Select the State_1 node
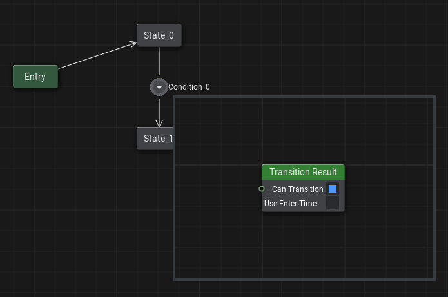The width and height of the screenshot is (448, 297). pyautogui.click(x=155, y=139)
